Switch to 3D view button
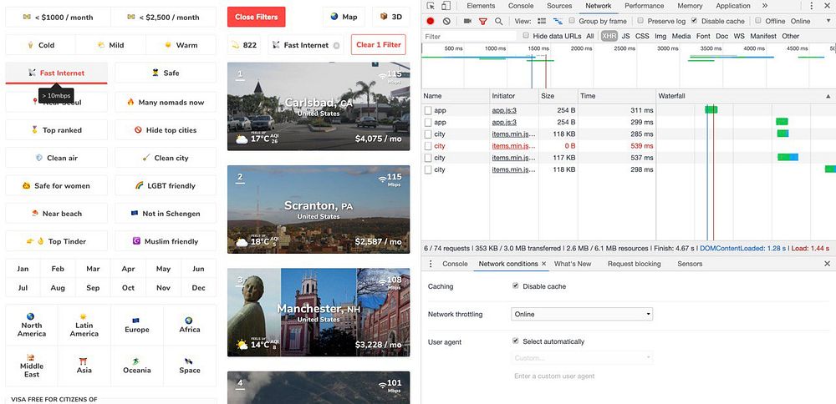 click(x=390, y=17)
